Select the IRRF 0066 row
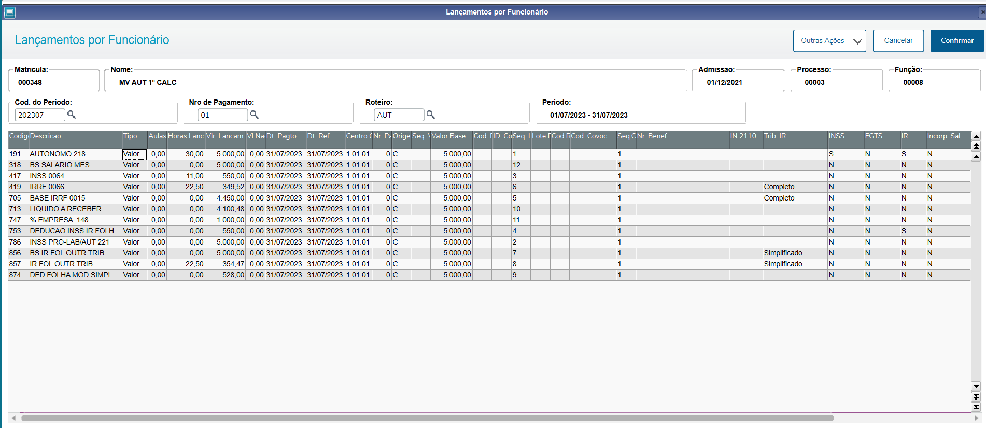The image size is (986, 428). point(489,187)
